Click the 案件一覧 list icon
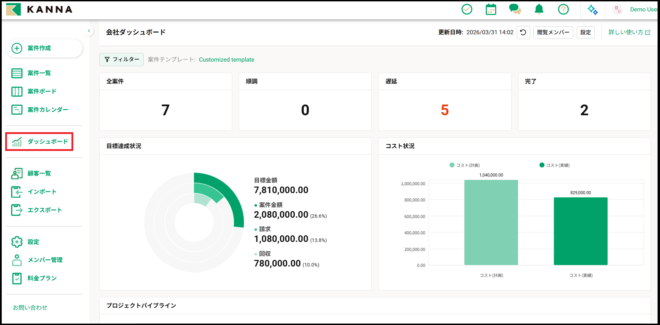660x325 pixels. tap(17, 73)
